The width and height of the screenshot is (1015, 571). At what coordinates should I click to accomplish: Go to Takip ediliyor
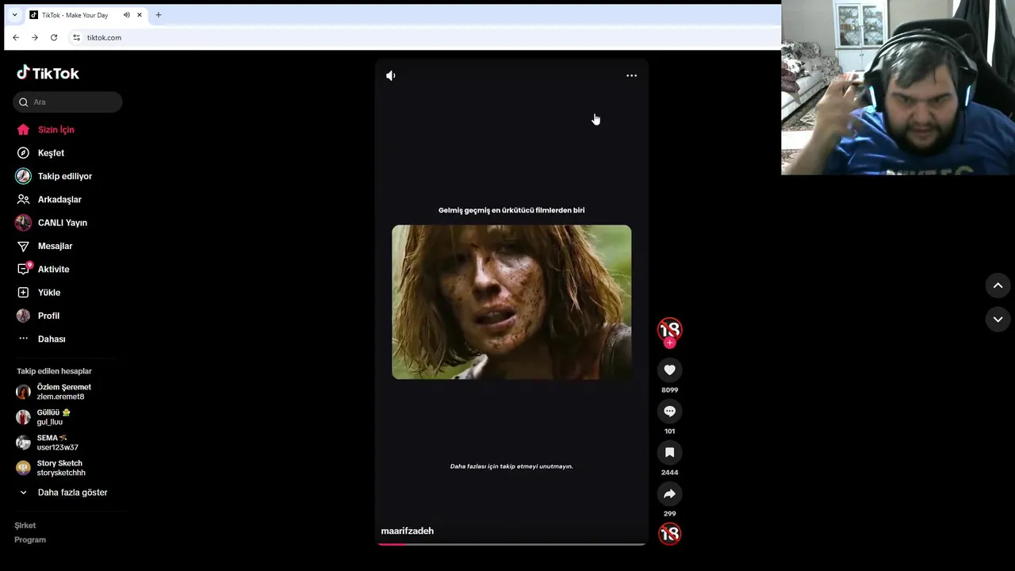[54, 176]
